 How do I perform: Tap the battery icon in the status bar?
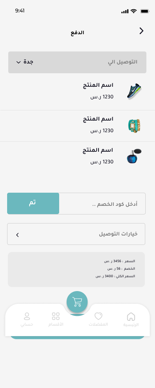pos(145,11)
